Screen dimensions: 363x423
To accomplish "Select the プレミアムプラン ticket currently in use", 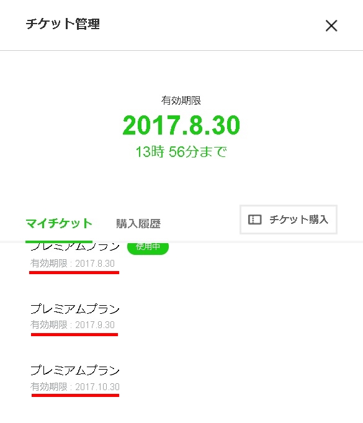I will 74,247.
